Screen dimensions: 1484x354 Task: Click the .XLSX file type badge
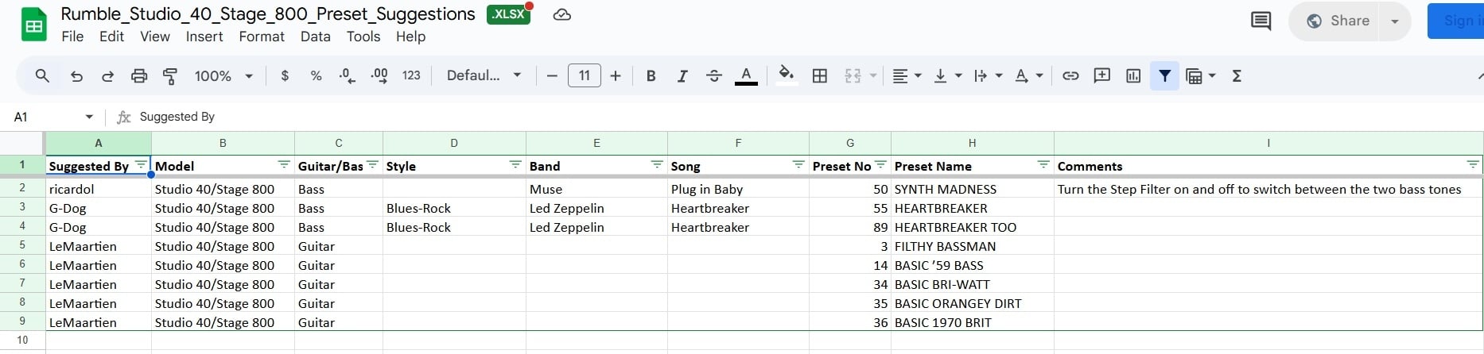[x=509, y=14]
